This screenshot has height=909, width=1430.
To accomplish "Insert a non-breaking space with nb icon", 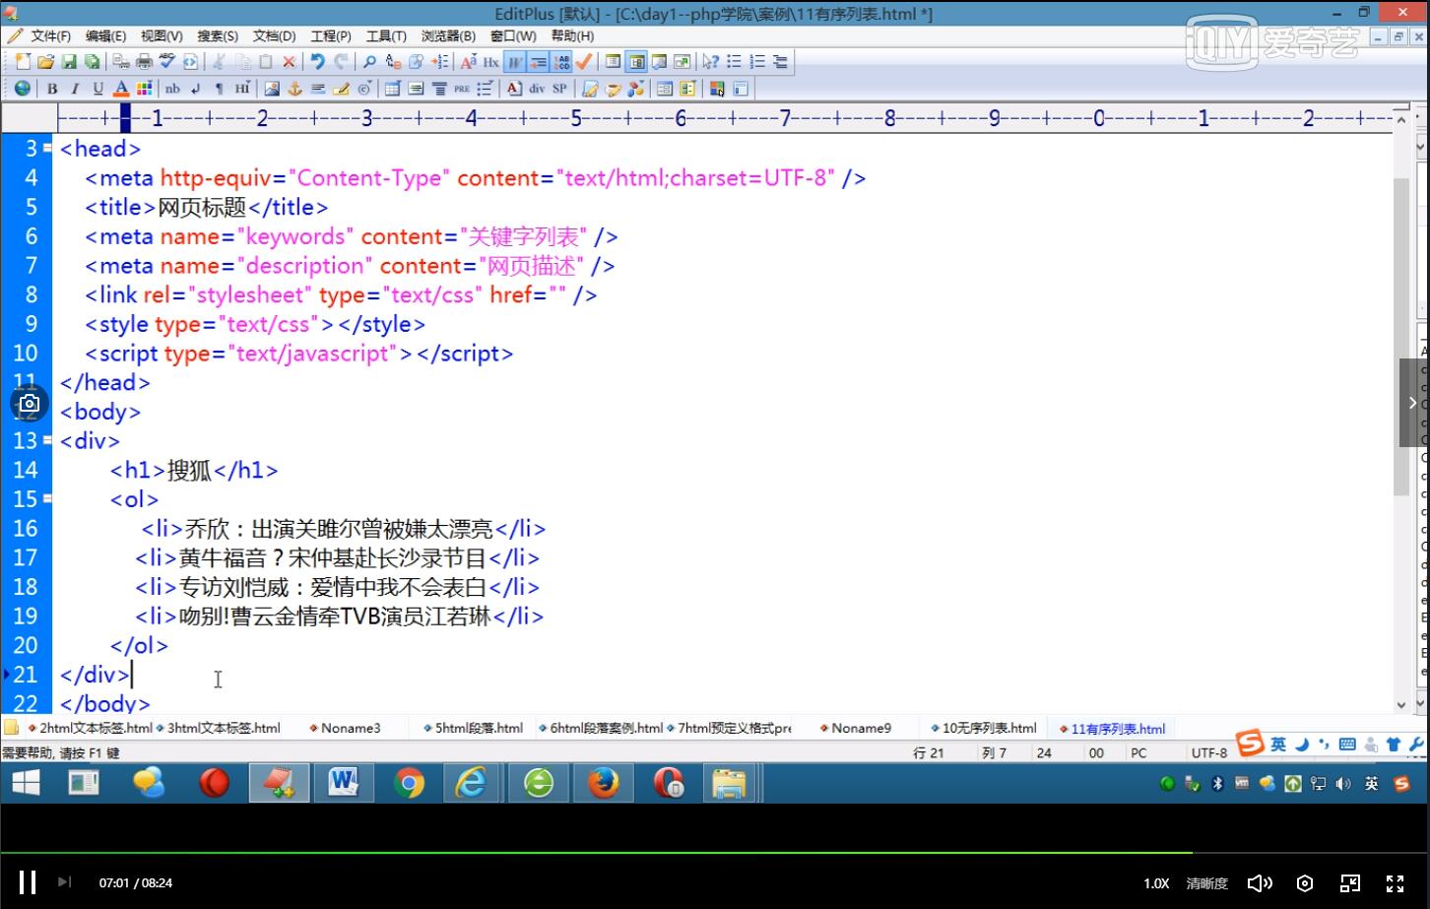I will tap(172, 89).
